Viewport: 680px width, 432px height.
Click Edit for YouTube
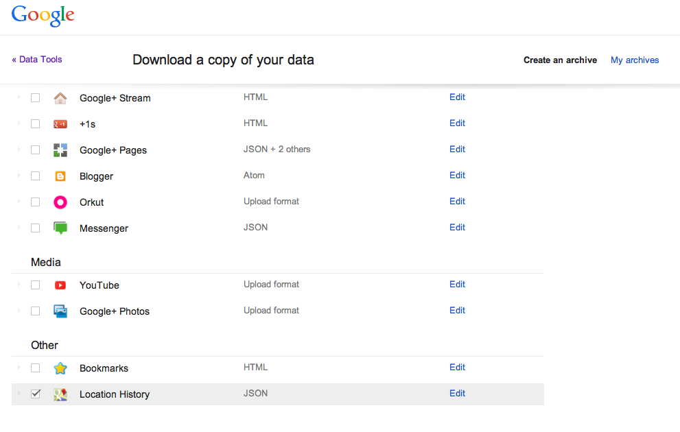point(457,285)
